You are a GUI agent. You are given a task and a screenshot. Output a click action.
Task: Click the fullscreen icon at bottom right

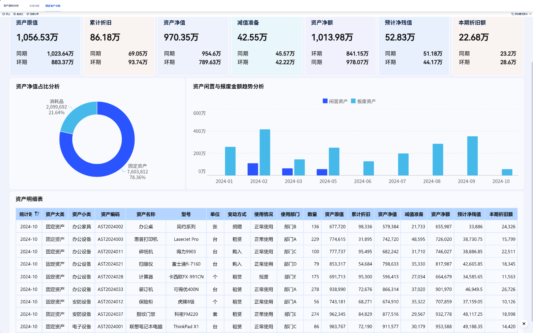coord(524,324)
